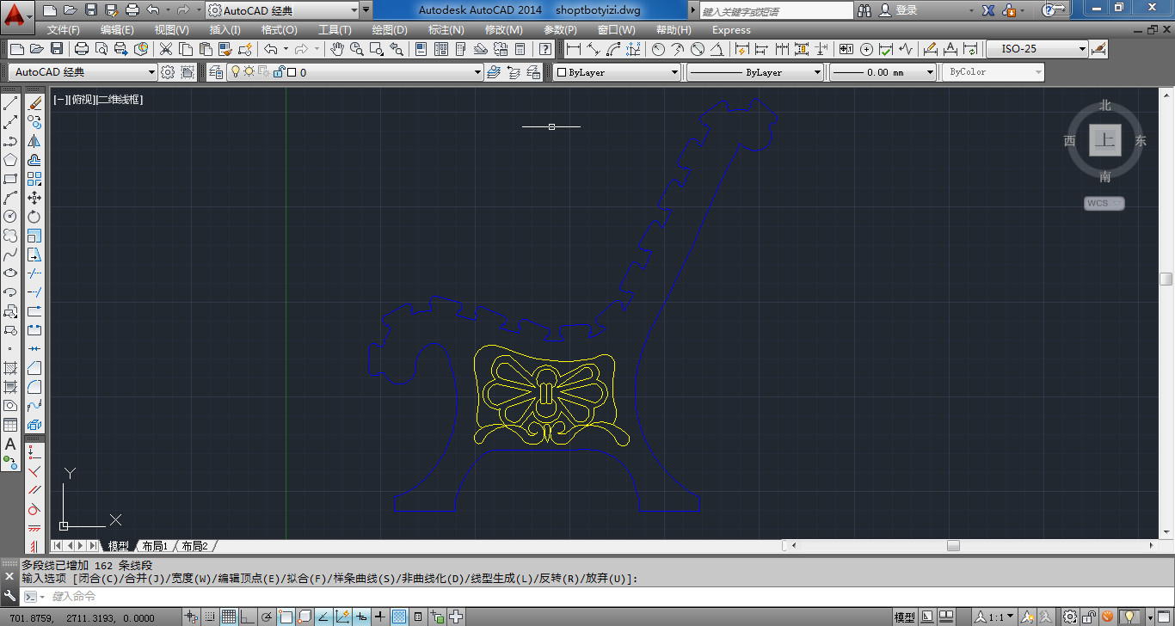This screenshot has width=1175, height=626.
Task: Open the 修改(M) menu
Action: (504, 29)
